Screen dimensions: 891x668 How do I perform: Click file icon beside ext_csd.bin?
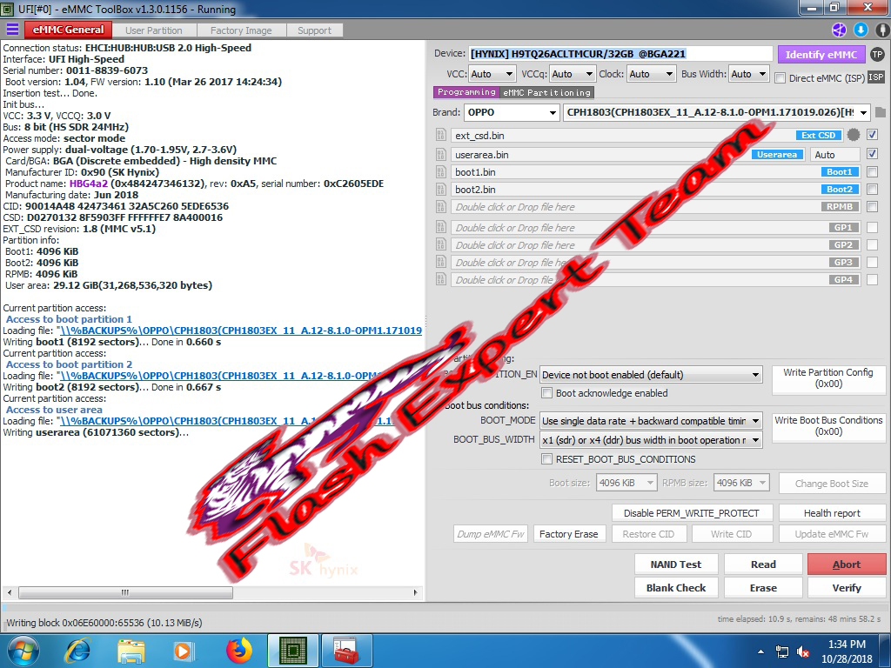pyautogui.click(x=440, y=135)
